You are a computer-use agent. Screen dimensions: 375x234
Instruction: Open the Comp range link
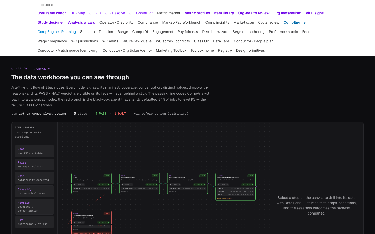(148, 22)
